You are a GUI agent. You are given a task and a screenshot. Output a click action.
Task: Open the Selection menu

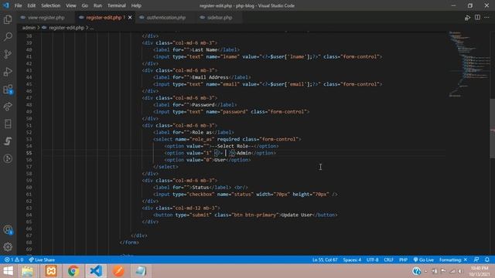(50, 5)
